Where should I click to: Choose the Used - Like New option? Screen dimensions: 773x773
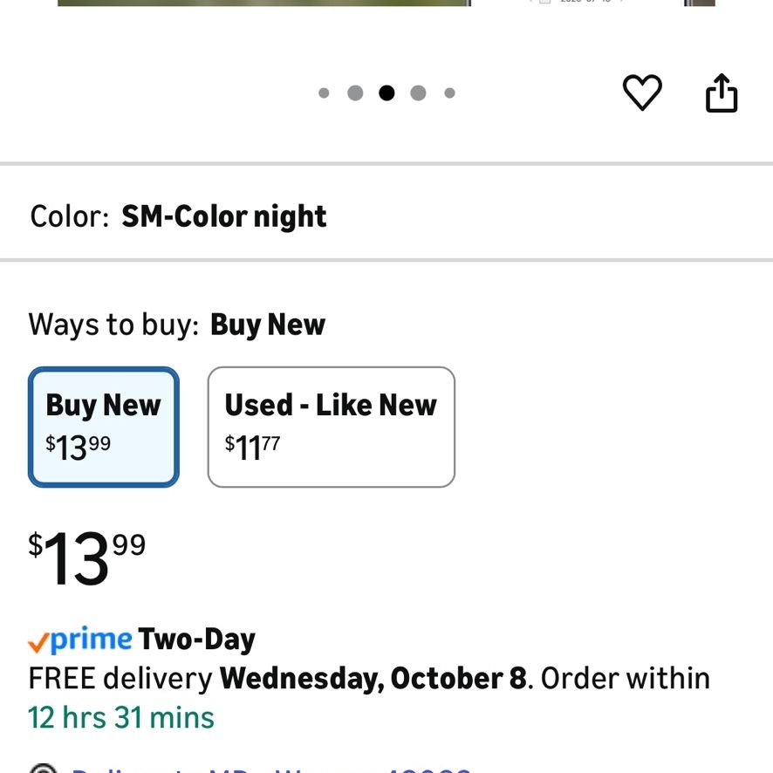[332, 427]
